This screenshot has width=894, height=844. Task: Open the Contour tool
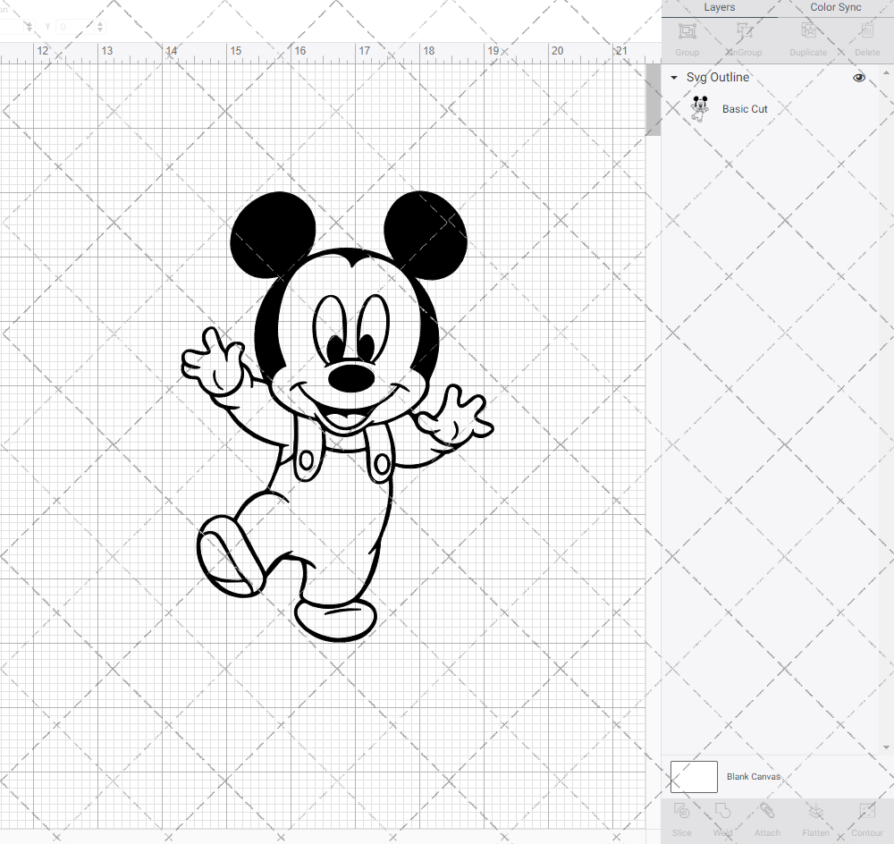(x=866, y=818)
